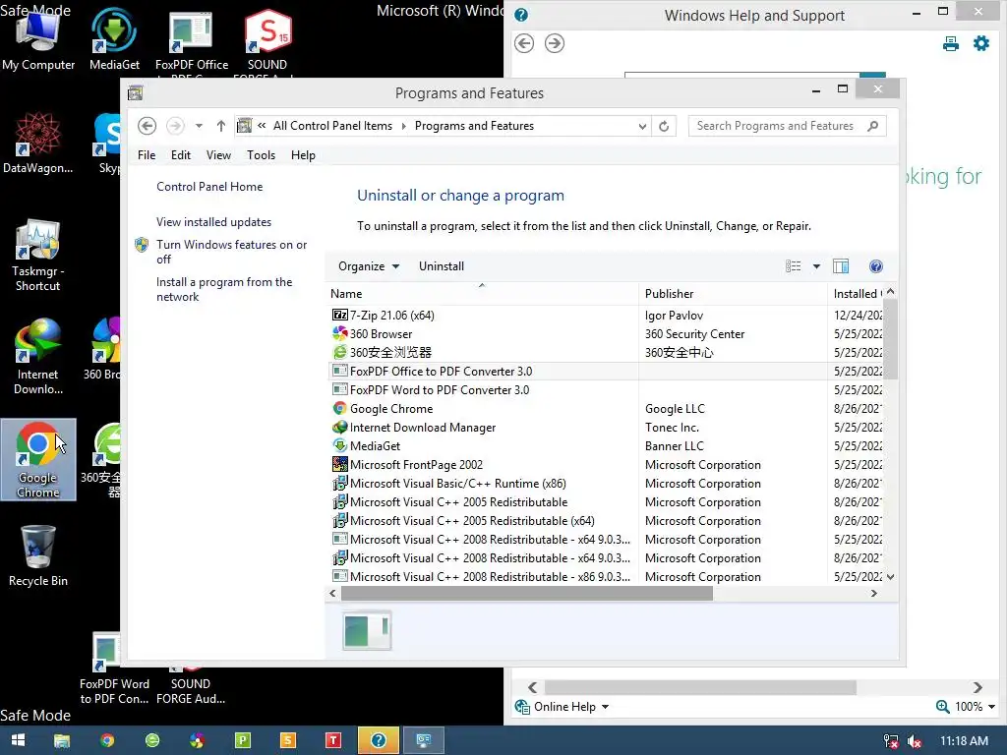Click the Help forward arrow button
Image resolution: width=1007 pixels, height=755 pixels.
[x=555, y=43]
